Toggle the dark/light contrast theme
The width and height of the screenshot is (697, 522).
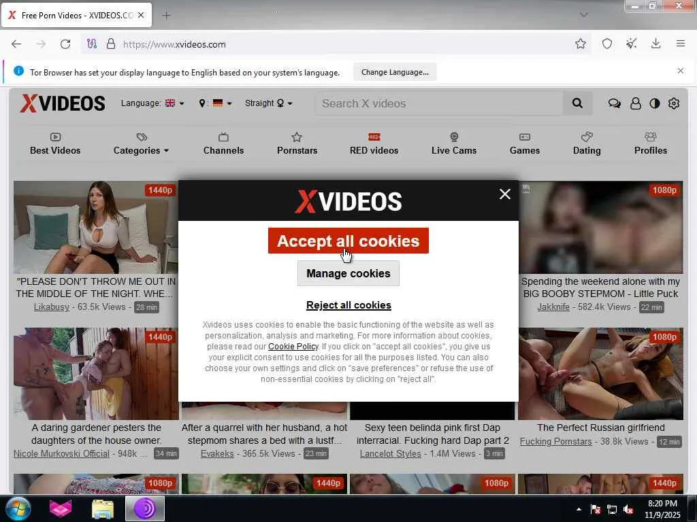654,103
